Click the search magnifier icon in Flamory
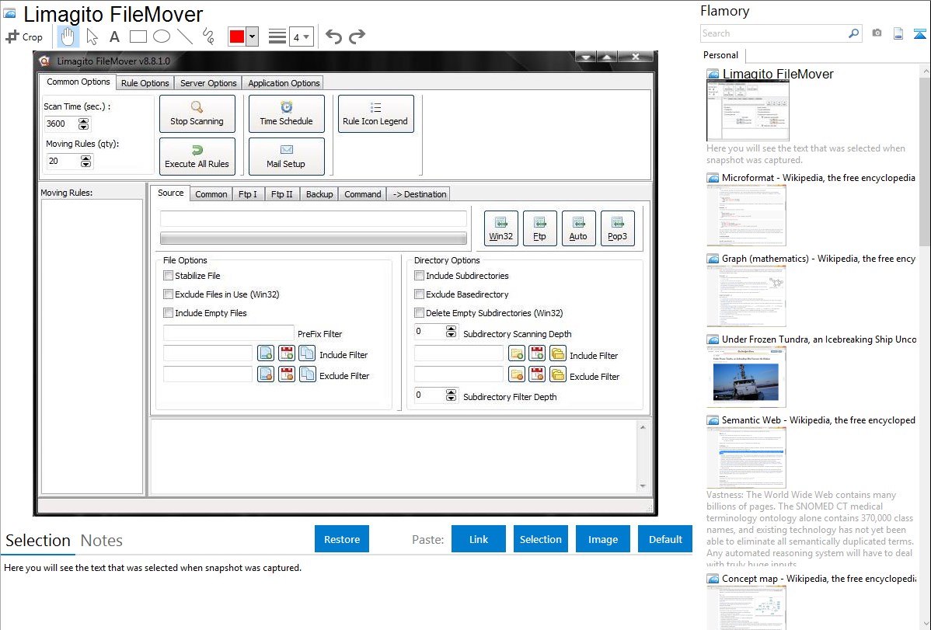 [853, 33]
